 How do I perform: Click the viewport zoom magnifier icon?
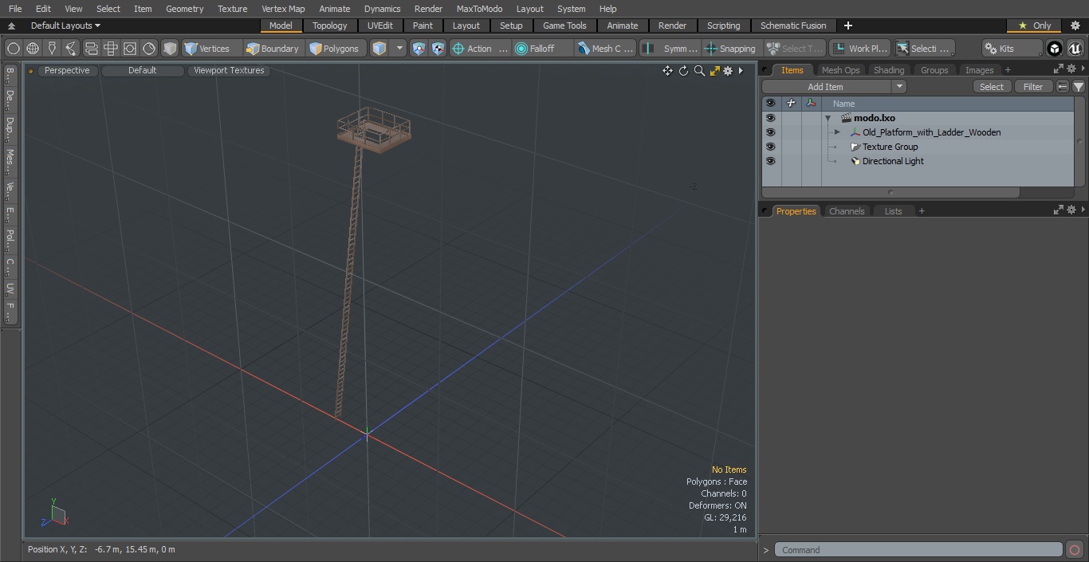click(x=699, y=71)
